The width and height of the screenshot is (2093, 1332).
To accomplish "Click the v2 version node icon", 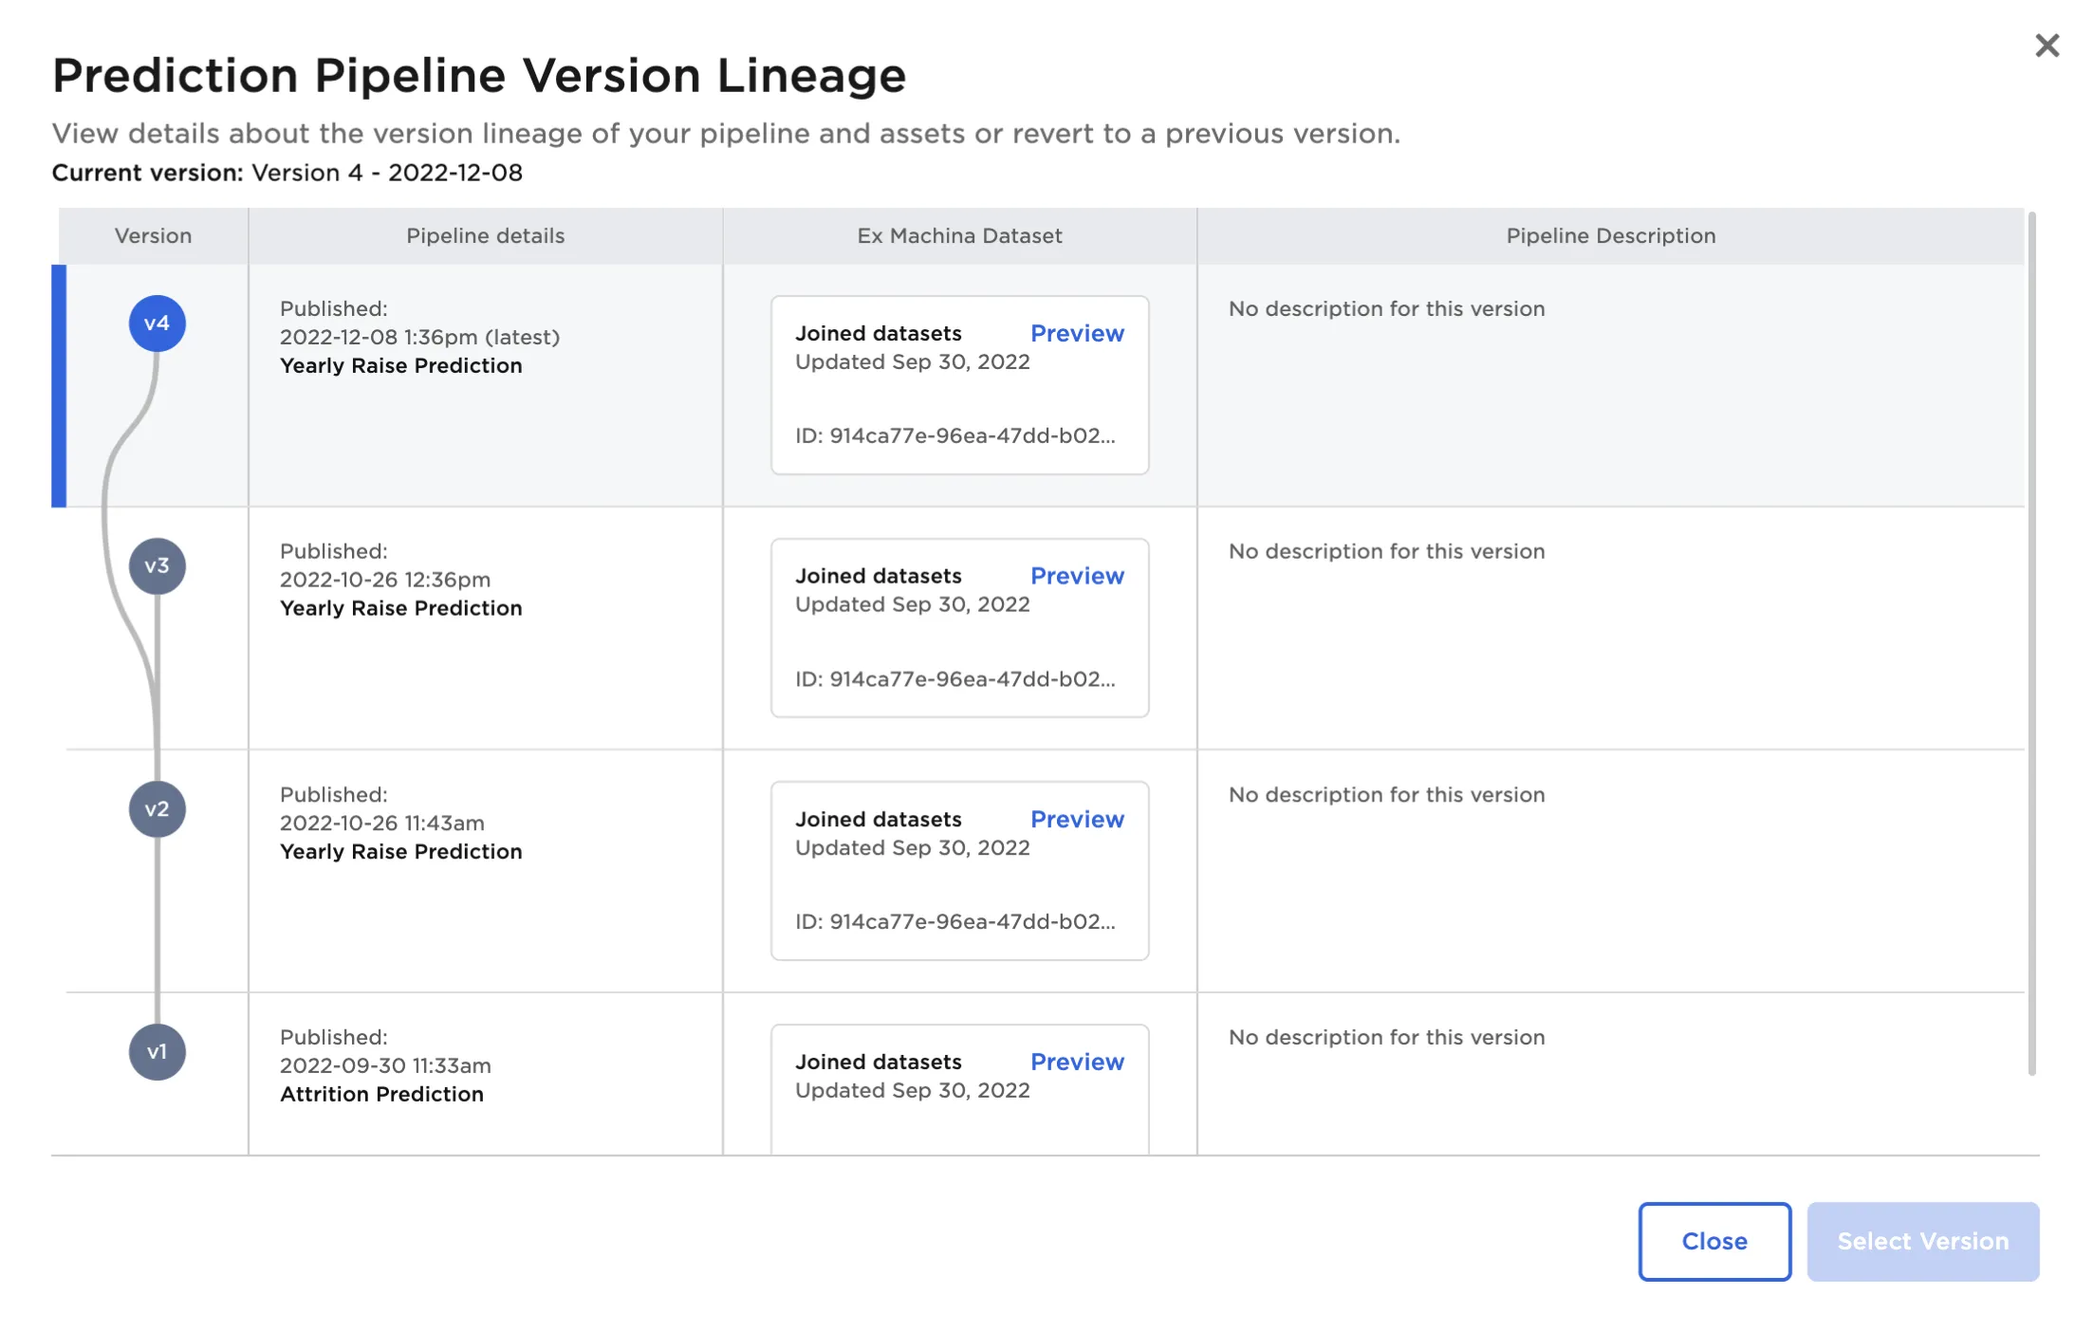I will click(157, 809).
